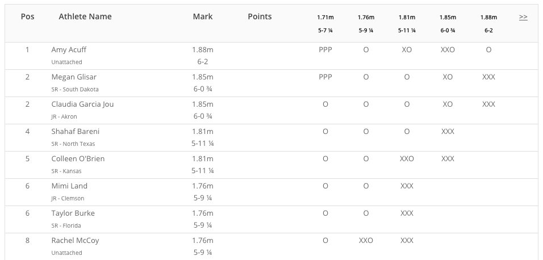Click the JR - Clemson team label
The width and height of the screenshot is (543, 260).
tap(68, 198)
